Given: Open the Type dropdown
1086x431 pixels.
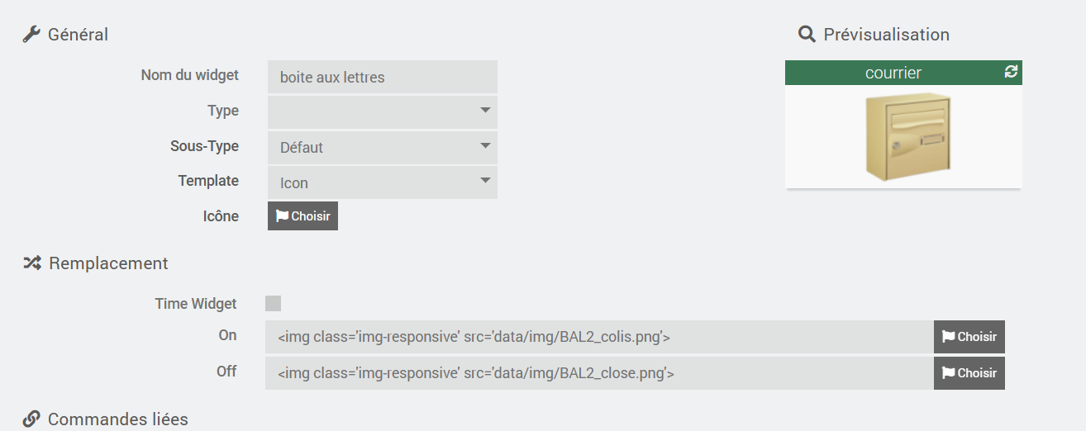Looking at the screenshot, I should [x=383, y=111].
